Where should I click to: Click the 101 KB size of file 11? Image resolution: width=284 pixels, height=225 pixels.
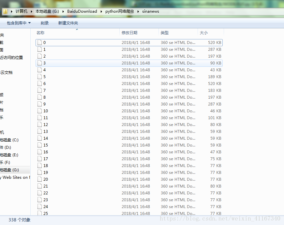(215, 118)
